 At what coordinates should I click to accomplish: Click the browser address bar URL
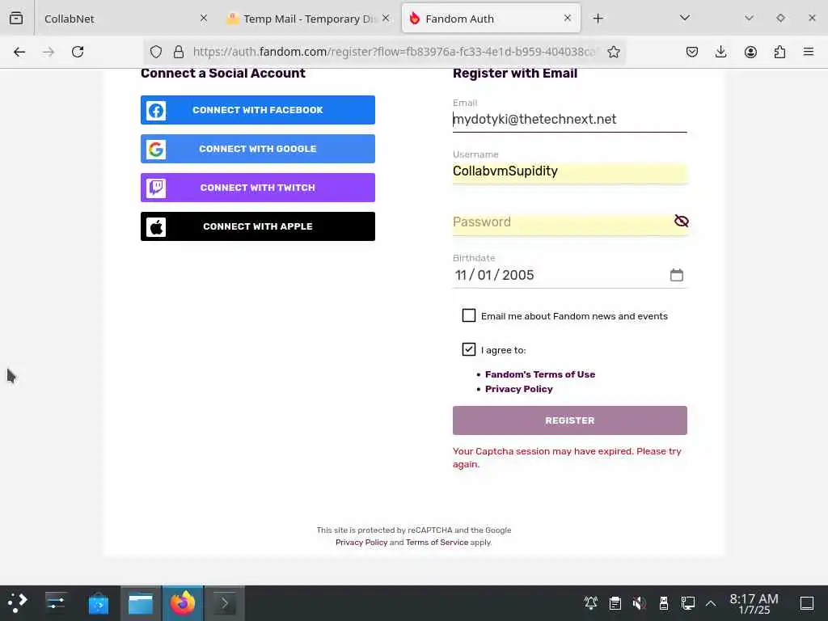click(x=394, y=52)
